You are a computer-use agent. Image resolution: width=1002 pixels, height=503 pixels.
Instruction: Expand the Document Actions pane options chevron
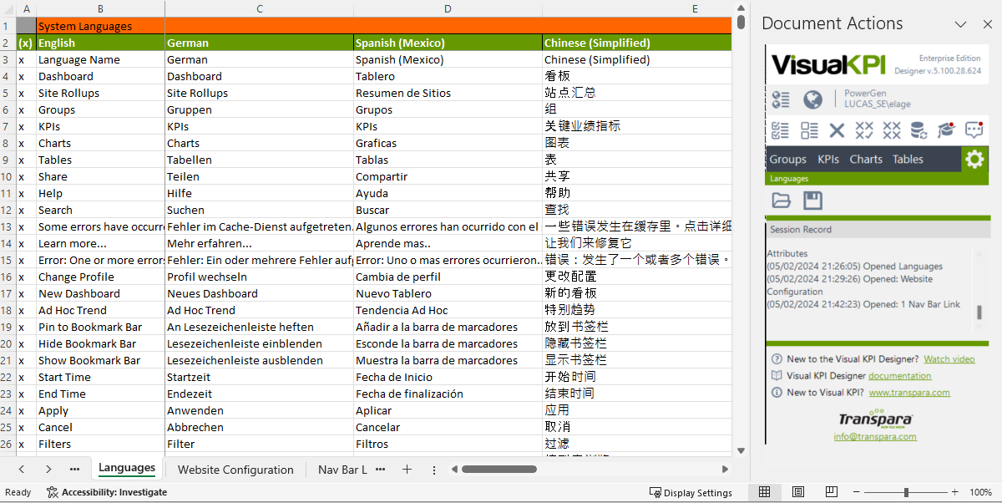960,24
